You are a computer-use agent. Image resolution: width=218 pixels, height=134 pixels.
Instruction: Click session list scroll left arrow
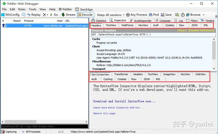[x=3, y=122]
